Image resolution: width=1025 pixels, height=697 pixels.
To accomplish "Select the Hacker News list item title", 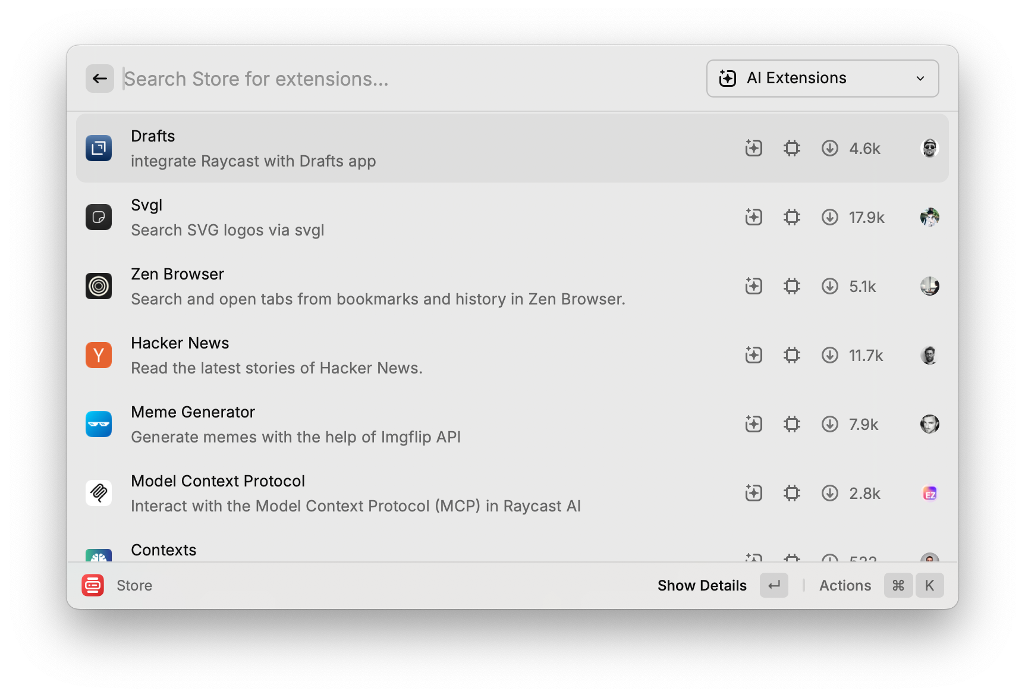I will (x=180, y=343).
